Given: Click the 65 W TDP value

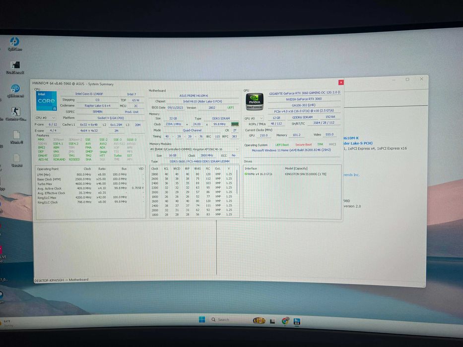Looking at the screenshot, I should pyautogui.click(x=135, y=100).
